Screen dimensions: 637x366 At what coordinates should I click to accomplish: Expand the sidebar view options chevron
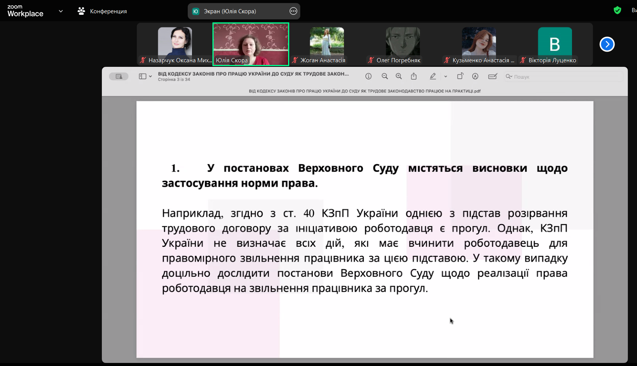click(x=151, y=76)
